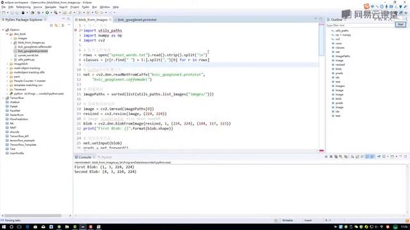Minimize the PyDev Package Explorer panel
This screenshot has height=230, width=410.
(64, 19)
